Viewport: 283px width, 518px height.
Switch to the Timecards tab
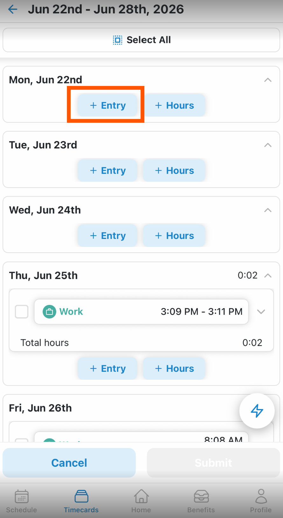coord(81,501)
